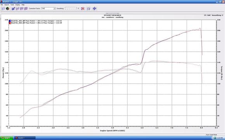Click Auto Scale Mode in status bar
Screen dimensions: 225x140
pyautogui.click(x=211, y=135)
